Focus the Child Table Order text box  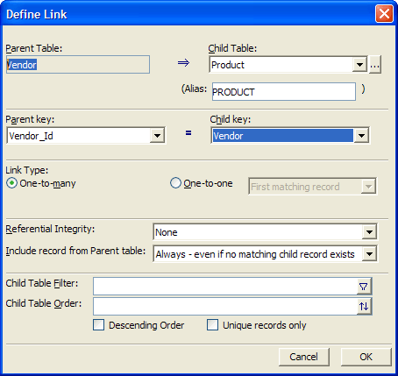[225, 307]
